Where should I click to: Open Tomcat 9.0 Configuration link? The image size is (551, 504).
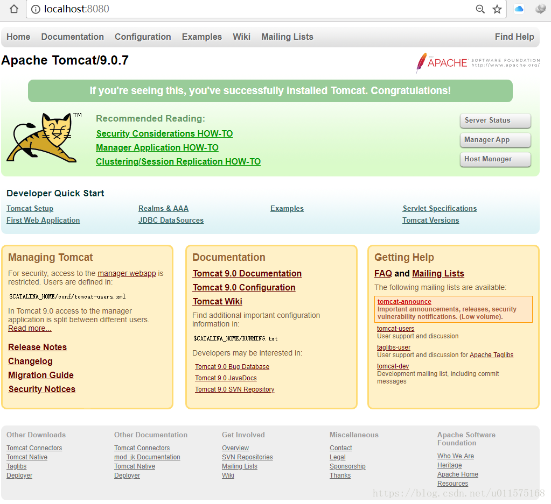[244, 287]
